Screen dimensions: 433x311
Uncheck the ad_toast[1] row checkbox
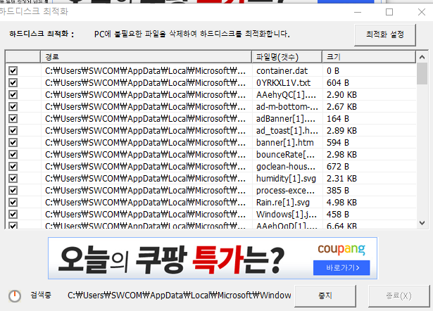[x=13, y=131]
